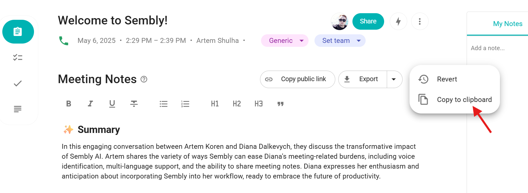Viewport: 528px width, 193px height.
Task: Open the meeting notes clipboard sidebar icon
Action: (18, 32)
